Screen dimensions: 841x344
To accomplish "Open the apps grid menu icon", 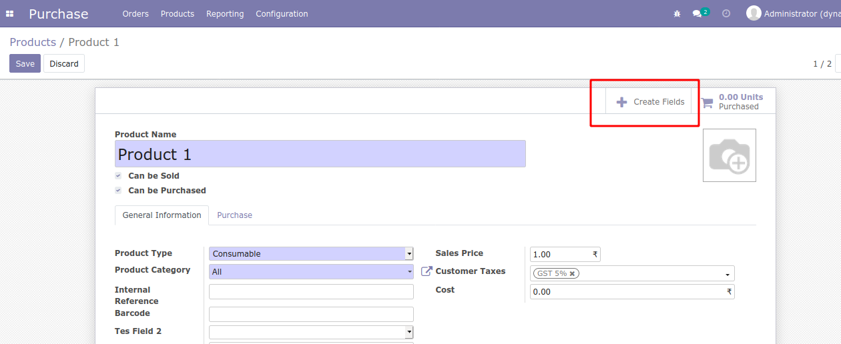I will coord(10,14).
